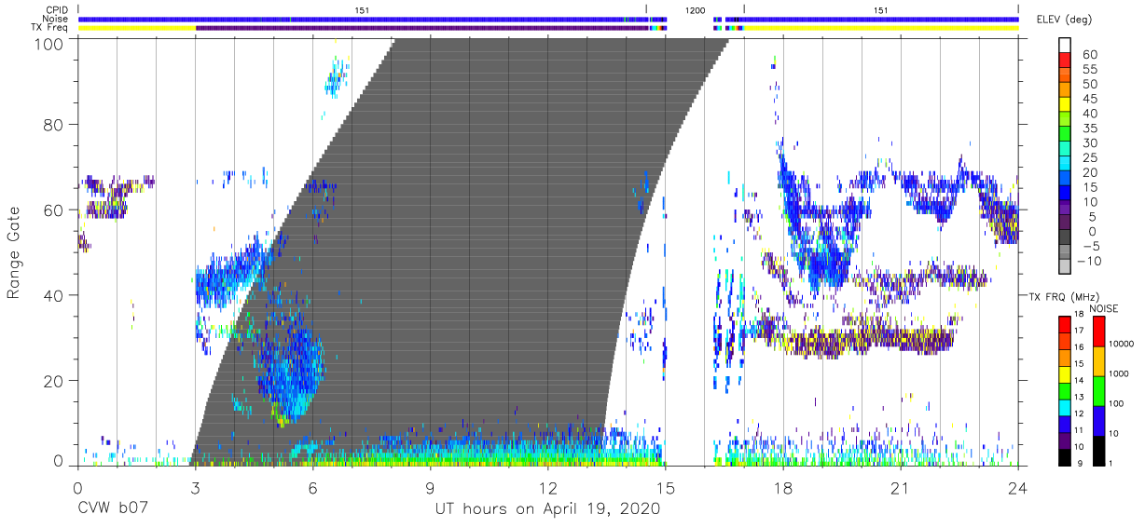This screenshot has height=528, width=1145.
Task: Click the NOISE legend value 10000
Action: 1122,345
